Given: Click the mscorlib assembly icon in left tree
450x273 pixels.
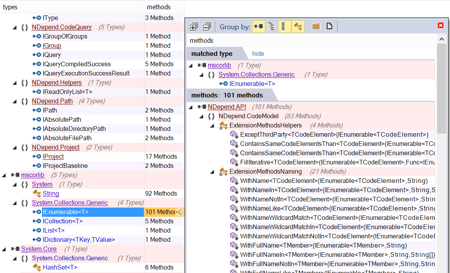Looking at the screenshot, I should (15, 175).
